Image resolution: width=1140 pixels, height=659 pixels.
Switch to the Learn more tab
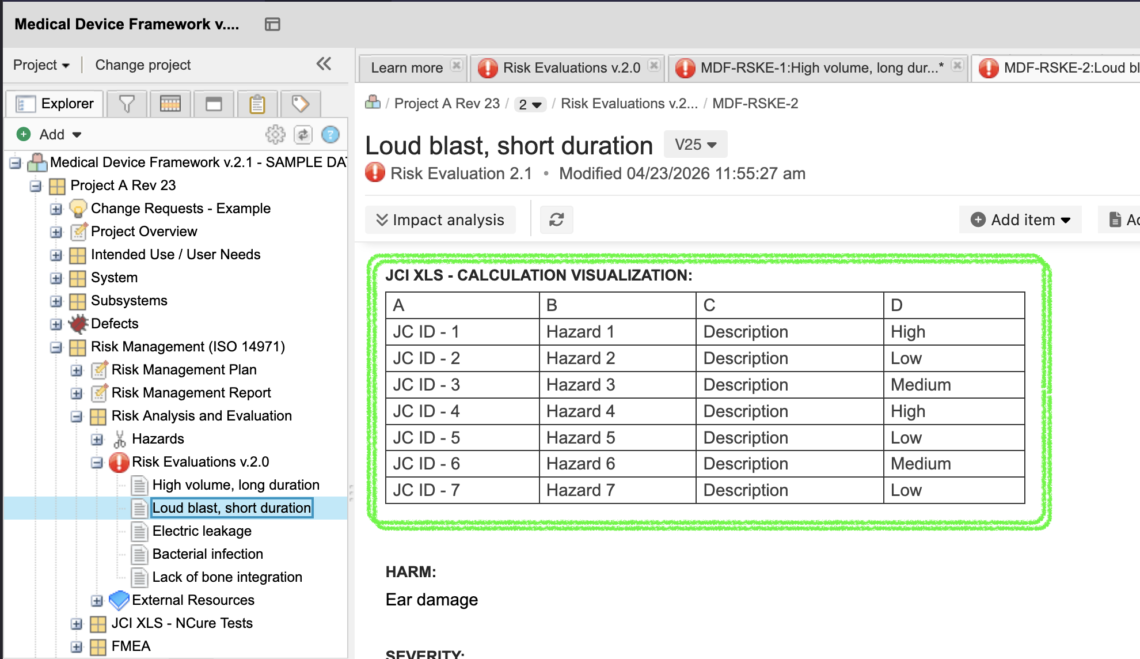pos(406,67)
